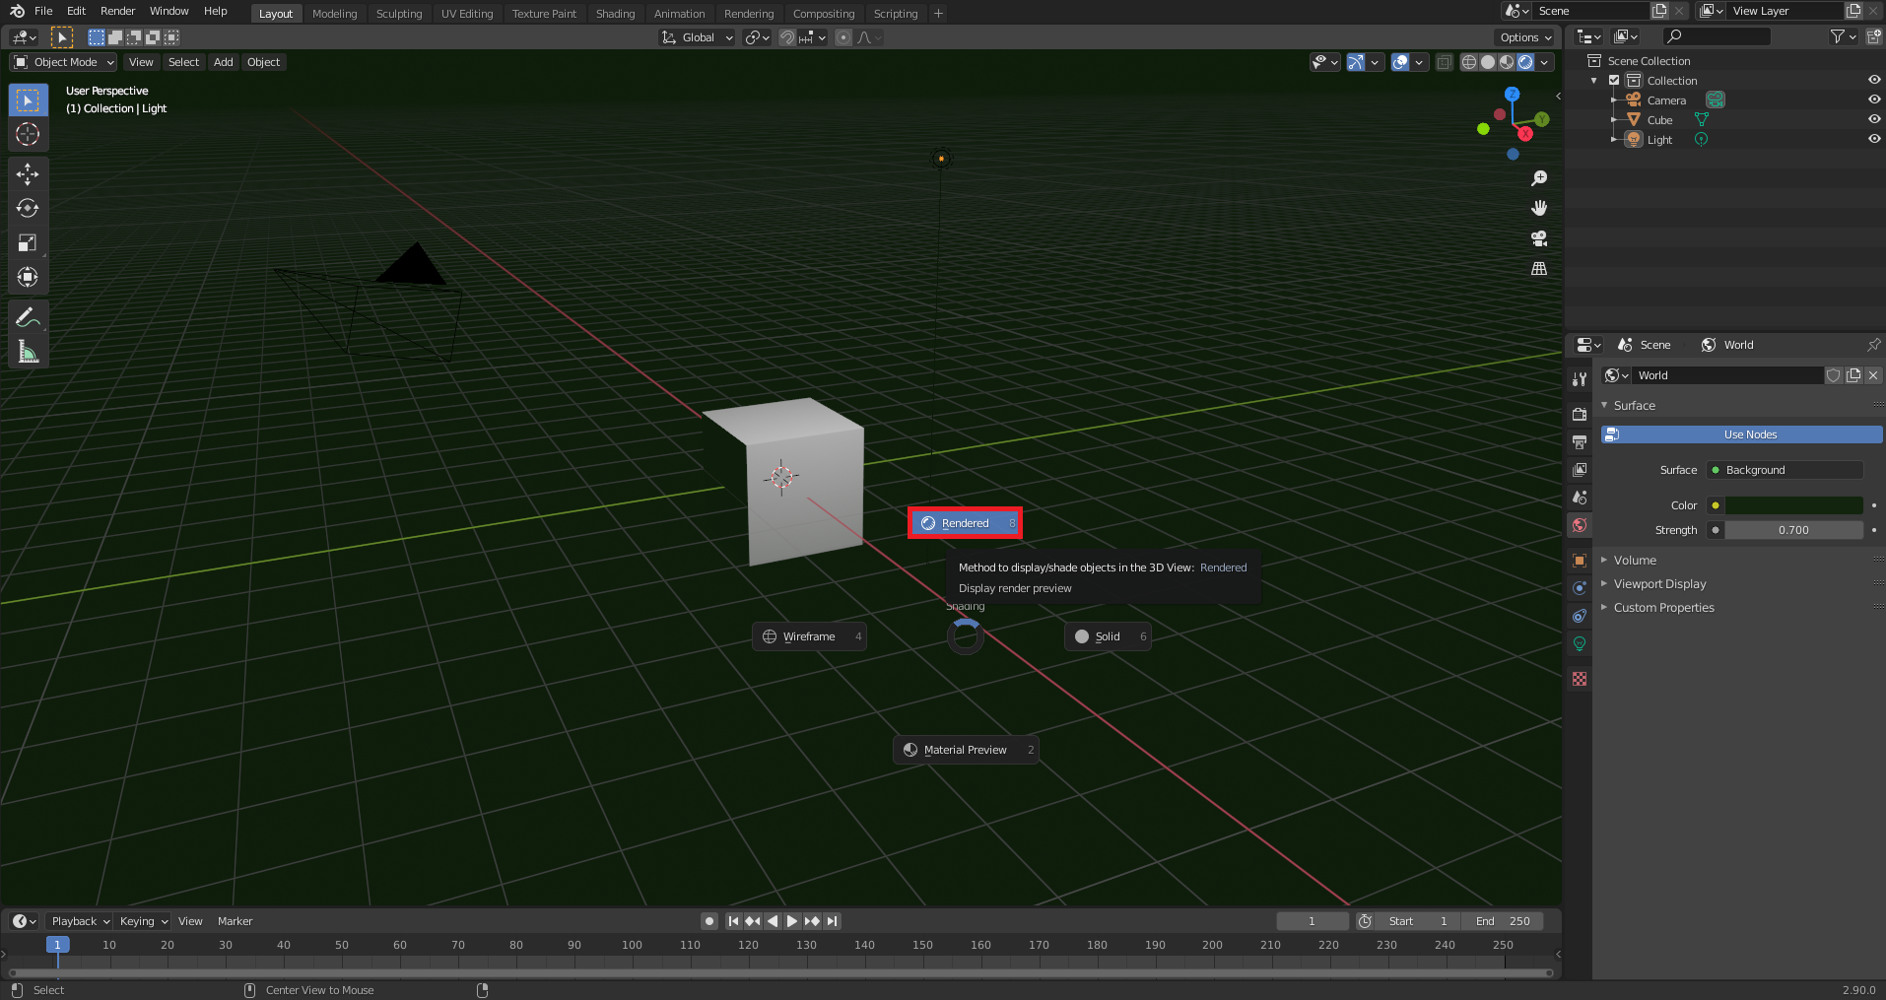Switch to the Sculpting workspace tab

tap(399, 14)
